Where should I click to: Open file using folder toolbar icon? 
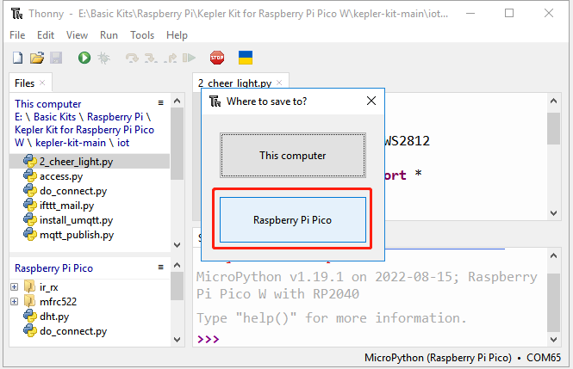[x=36, y=58]
